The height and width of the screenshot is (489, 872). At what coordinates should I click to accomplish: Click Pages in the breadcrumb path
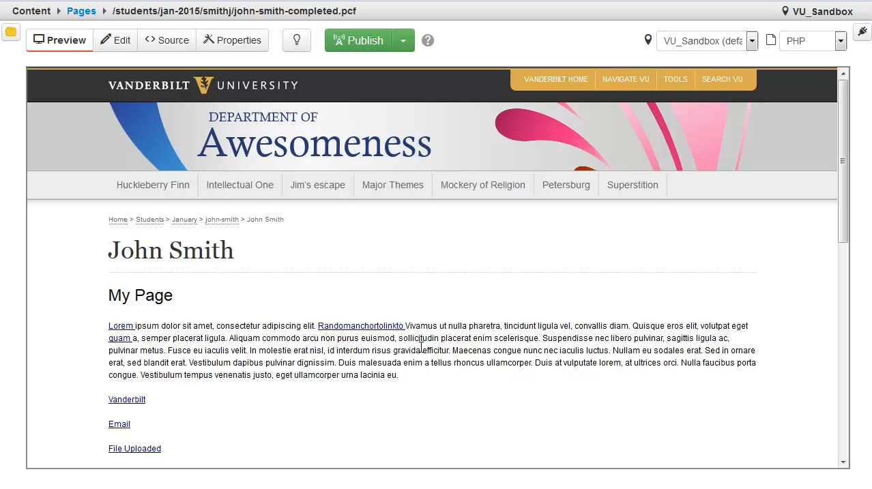(81, 11)
